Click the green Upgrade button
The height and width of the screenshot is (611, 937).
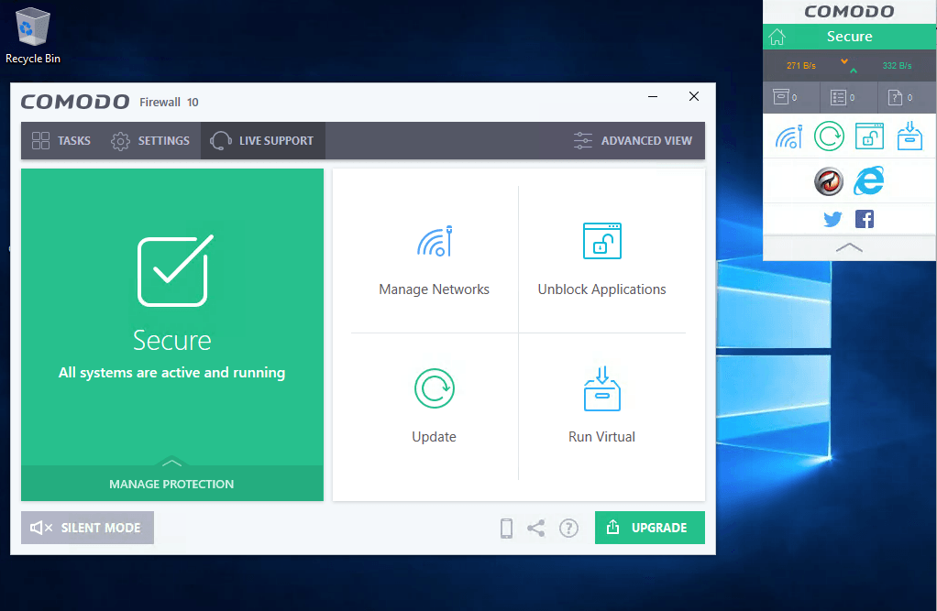(649, 528)
